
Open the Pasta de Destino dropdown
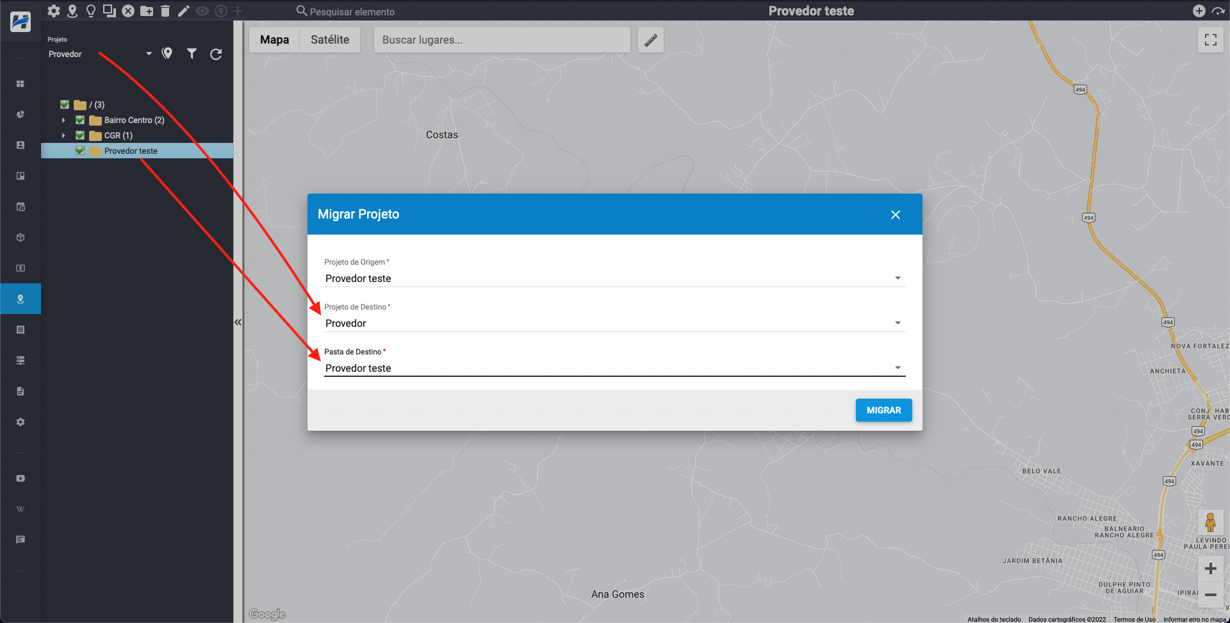point(614,368)
